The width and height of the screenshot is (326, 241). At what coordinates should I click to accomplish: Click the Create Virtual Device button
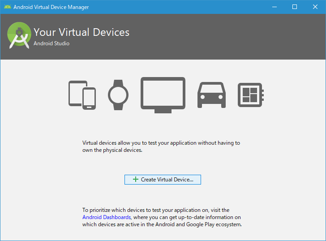[x=163, y=180]
